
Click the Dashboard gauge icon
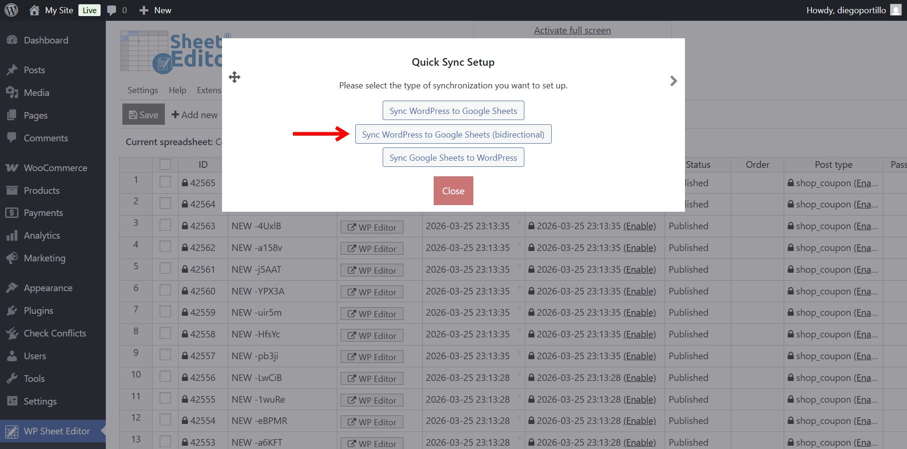(x=12, y=40)
